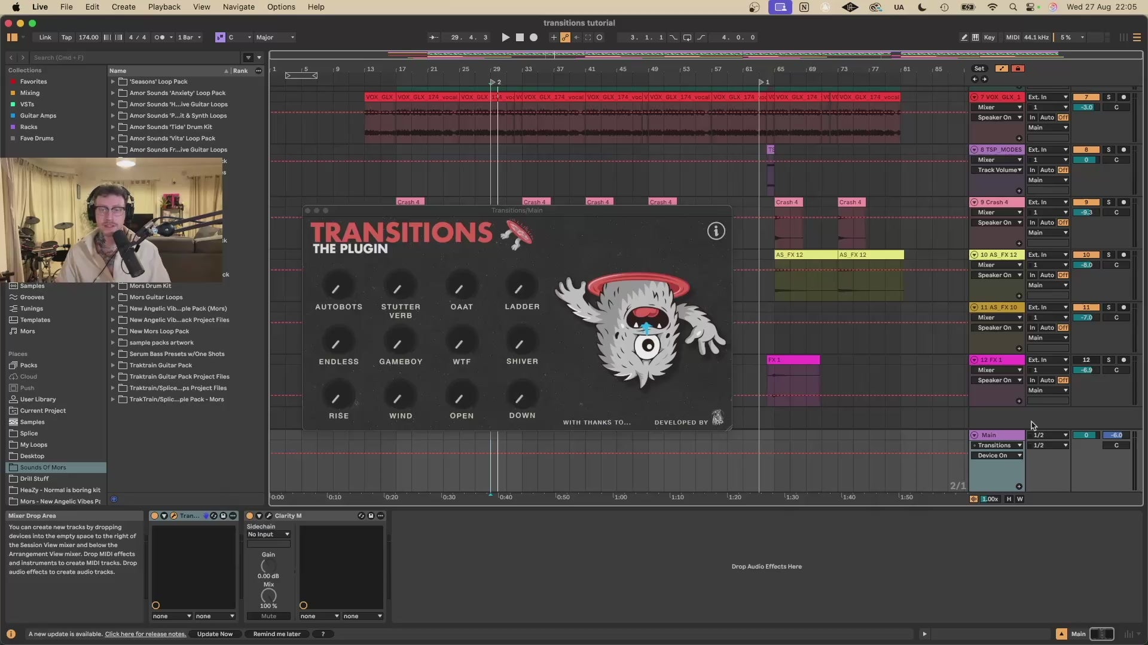Open track 10 Mixer device chooser
1148x645 pixels.
click(997, 265)
